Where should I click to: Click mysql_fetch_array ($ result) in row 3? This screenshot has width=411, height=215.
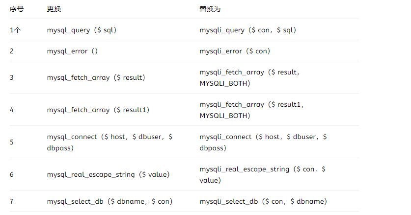96,77
